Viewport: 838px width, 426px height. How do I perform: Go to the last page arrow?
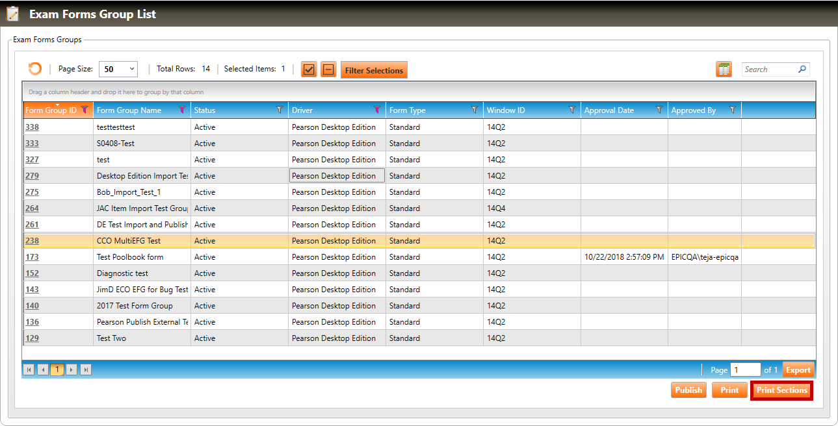pos(86,370)
